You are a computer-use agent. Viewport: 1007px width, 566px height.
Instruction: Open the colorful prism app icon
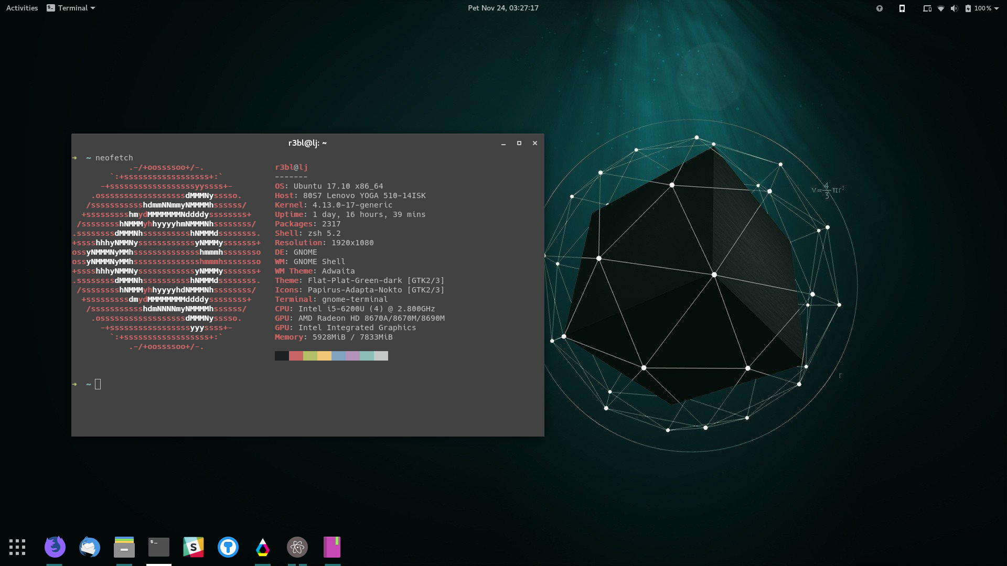click(263, 547)
